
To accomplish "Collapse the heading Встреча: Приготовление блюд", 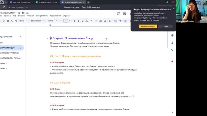I will pyautogui.click(x=48, y=38).
